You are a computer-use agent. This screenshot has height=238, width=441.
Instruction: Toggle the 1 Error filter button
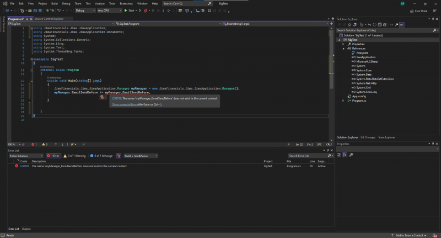(53, 156)
